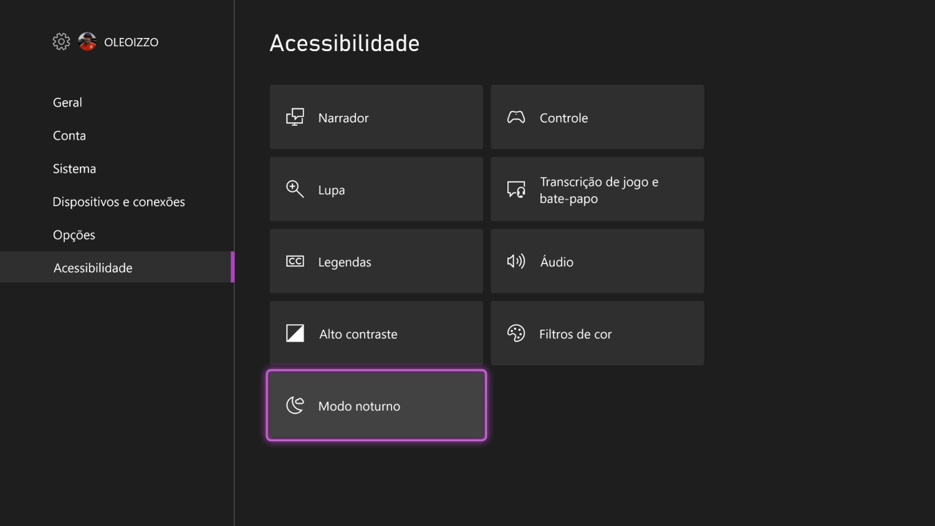Click the Narrador screen icon
935x526 pixels.
(295, 117)
